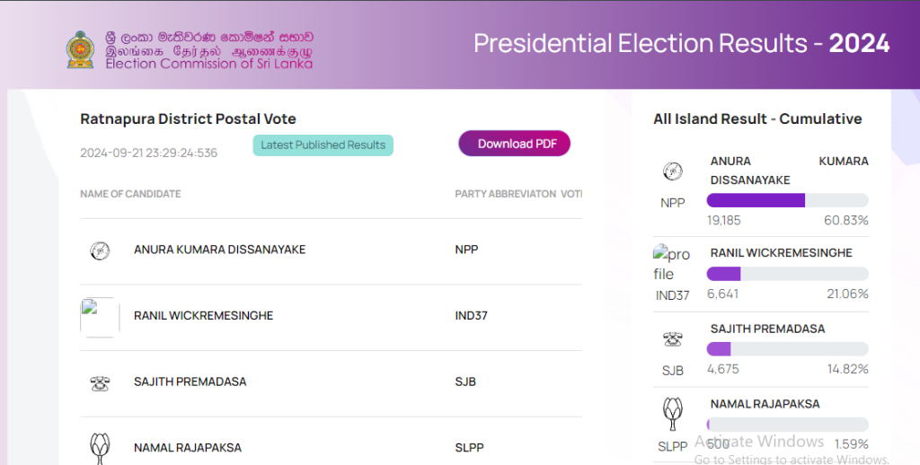
Task: Click the Election Commission of Sri Lanka text
Action: [x=208, y=64]
